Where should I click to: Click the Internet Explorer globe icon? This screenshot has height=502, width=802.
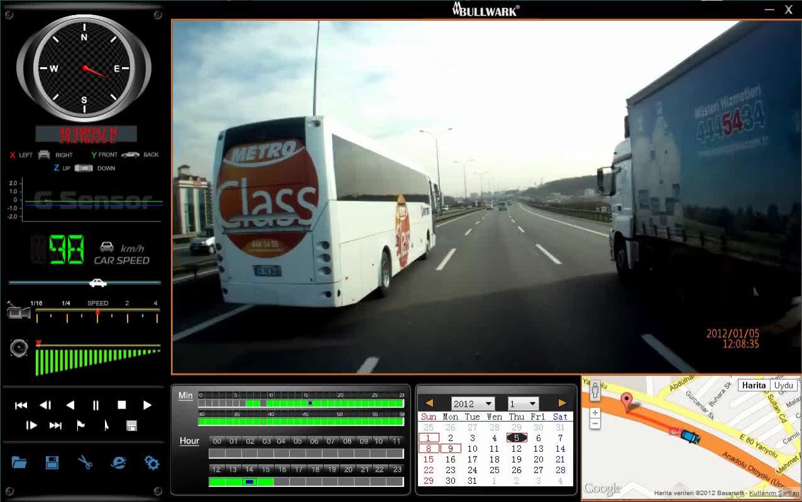click(x=118, y=462)
